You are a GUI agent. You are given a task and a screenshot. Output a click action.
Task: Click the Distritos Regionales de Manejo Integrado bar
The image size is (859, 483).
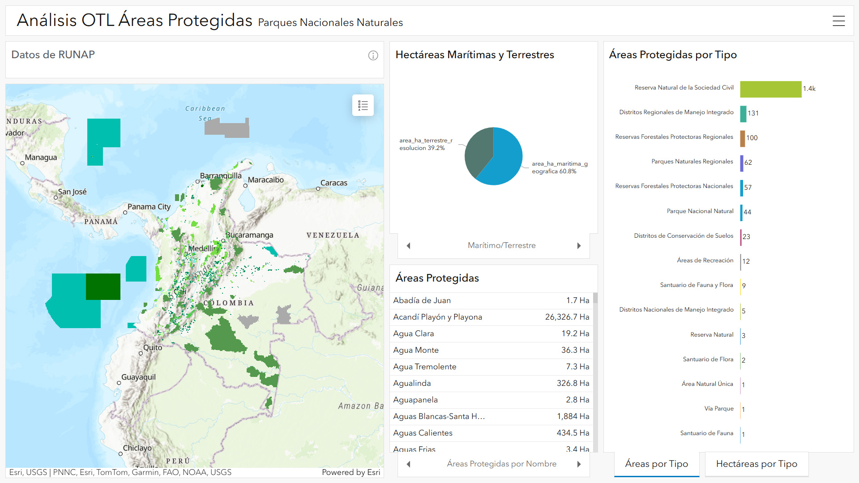pyautogui.click(x=743, y=114)
